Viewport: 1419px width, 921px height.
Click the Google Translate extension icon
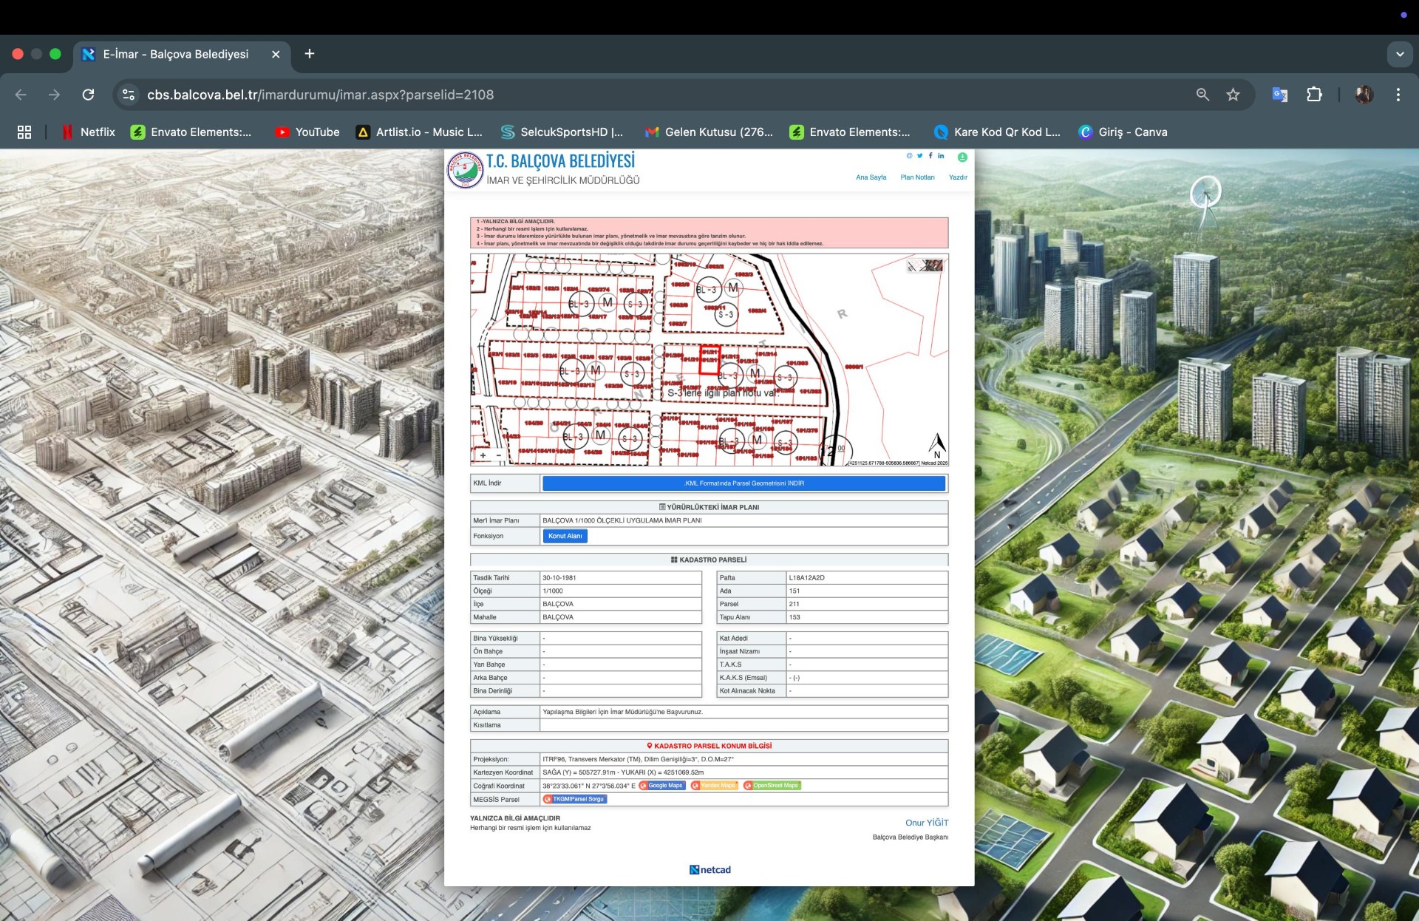click(x=1279, y=95)
